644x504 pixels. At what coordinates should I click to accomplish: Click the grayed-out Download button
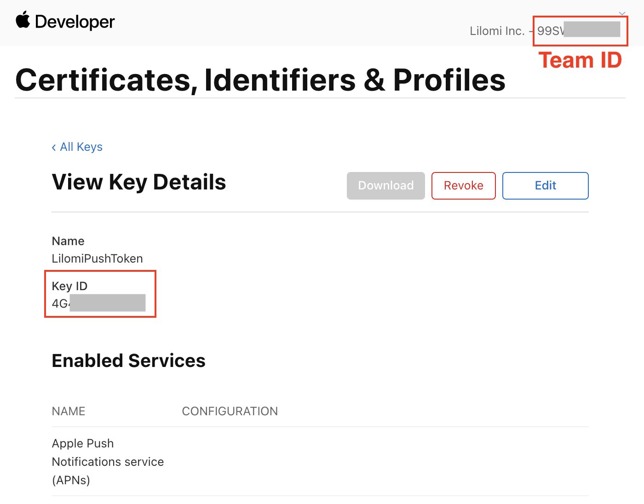coord(385,186)
